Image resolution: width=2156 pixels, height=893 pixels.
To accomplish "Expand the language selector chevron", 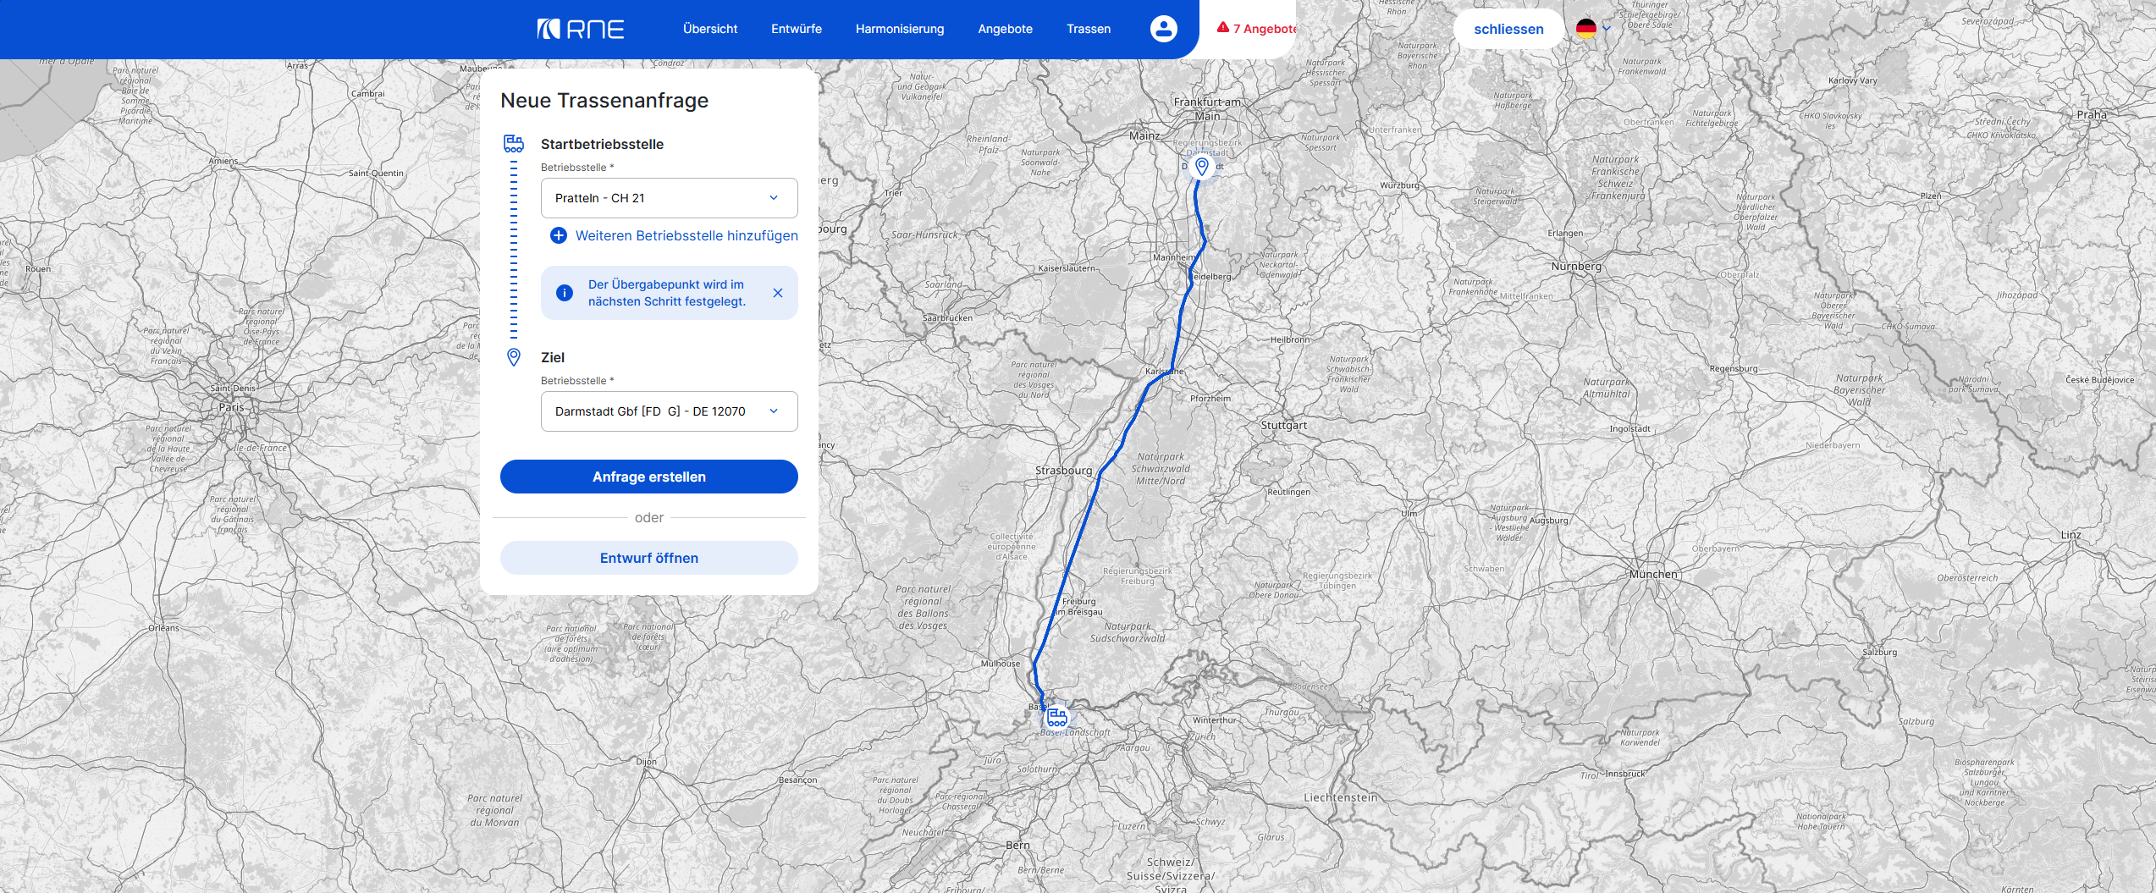I will click(1606, 29).
